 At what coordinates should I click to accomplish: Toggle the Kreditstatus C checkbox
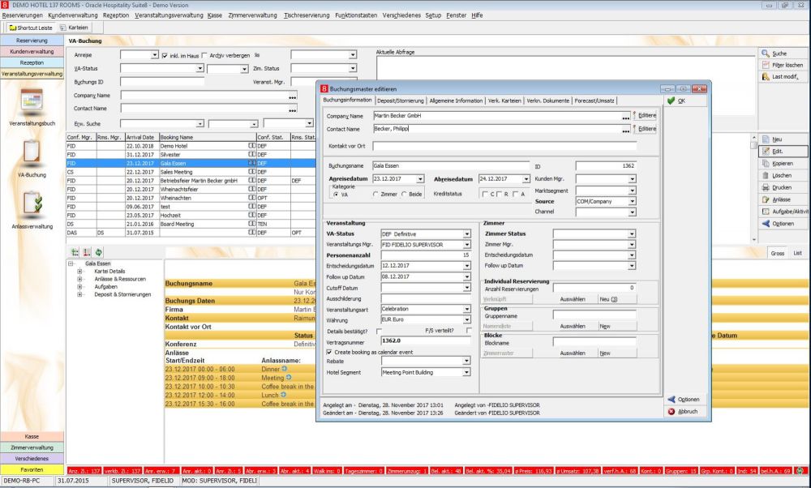(485, 195)
